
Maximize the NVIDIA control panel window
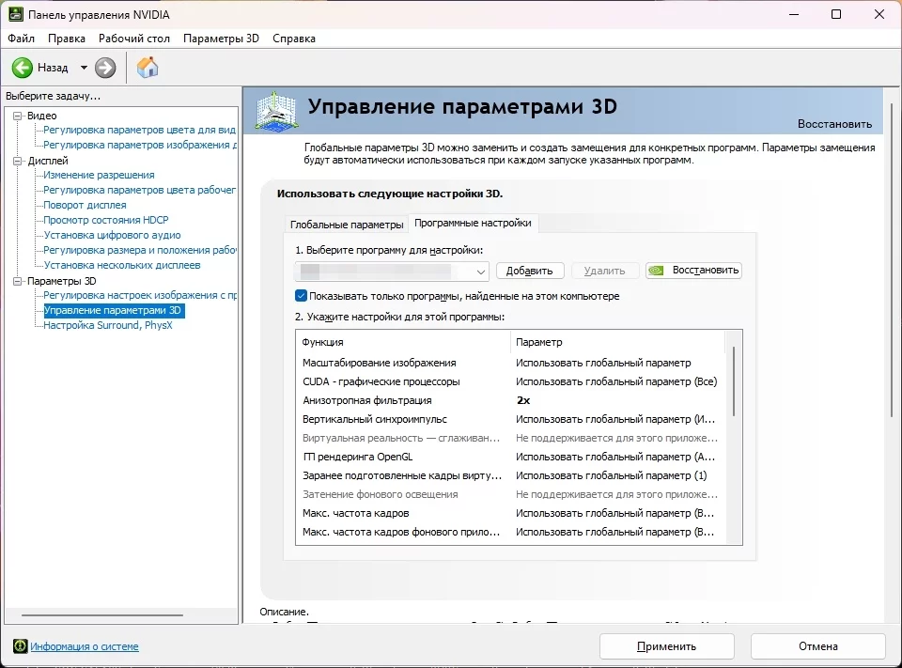pyautogui.click(x=836, y=14)
